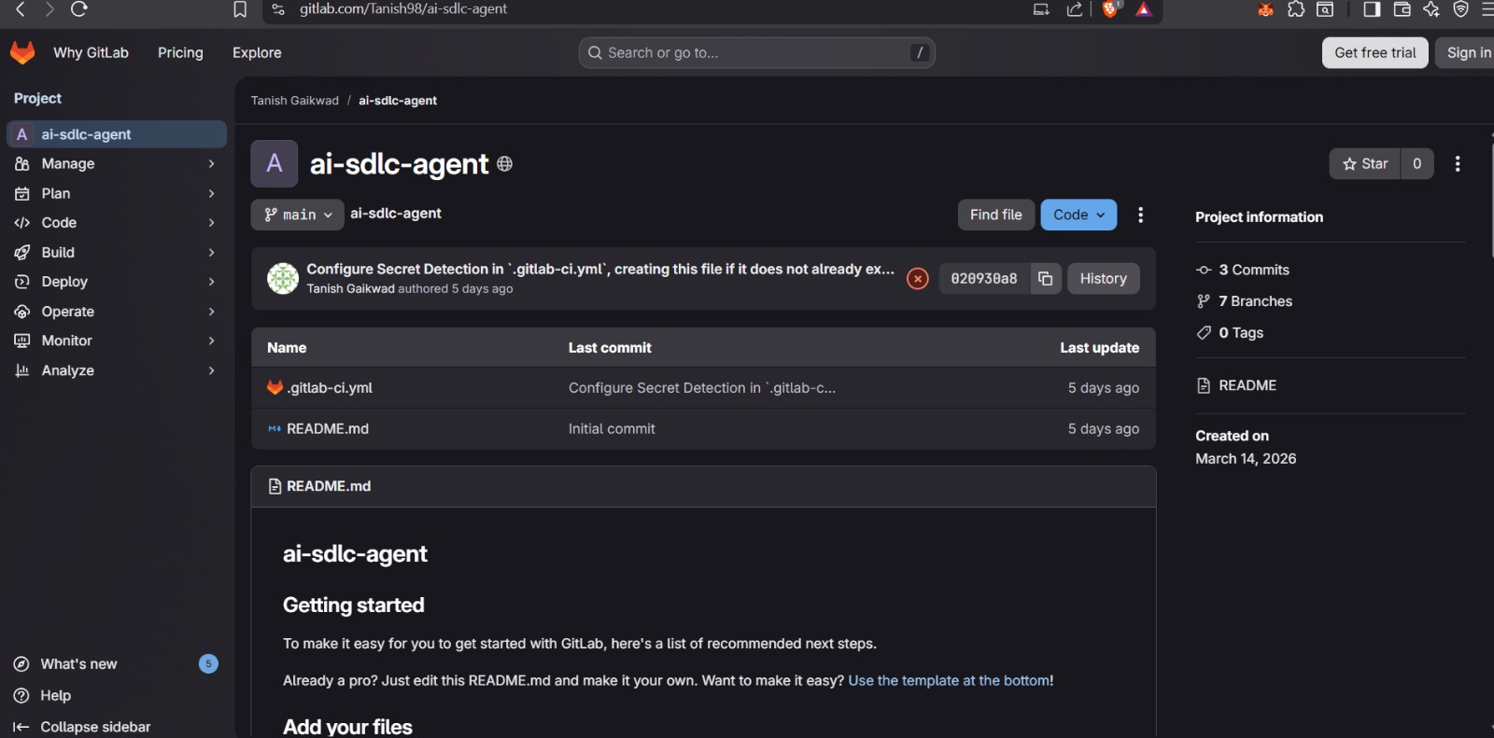Expand the Analyze sidebar section
Screen dimensions: 1494x738
[x=116, y=370]
